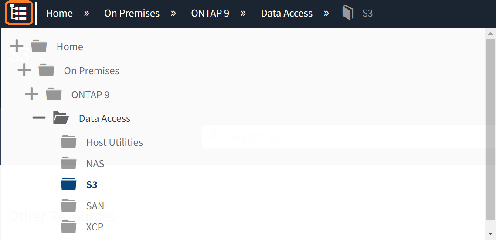Go to Home in the breadcrumb
The width and height of the screenshot is (496, 240).
tap(59, 13)
